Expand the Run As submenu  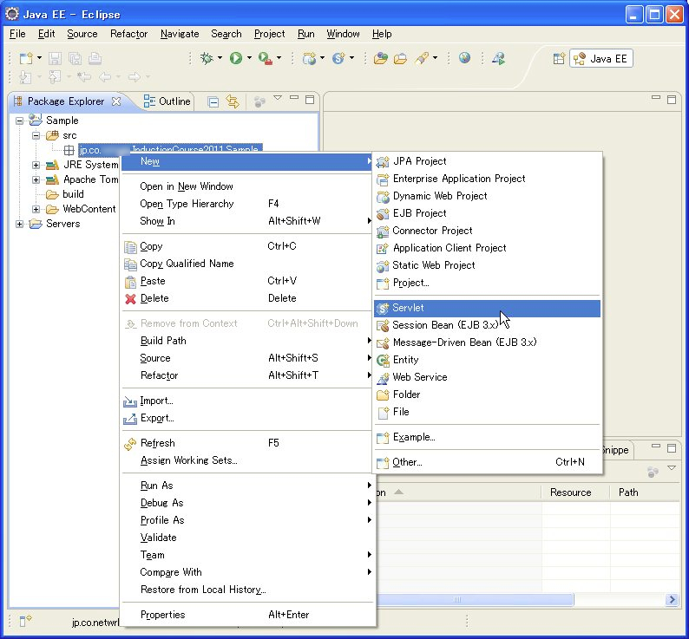(x=248, y=486)
